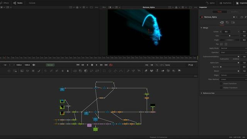247x139 pixels.
Task: Click the Burn In slider handle
Action: pos(221,67)
